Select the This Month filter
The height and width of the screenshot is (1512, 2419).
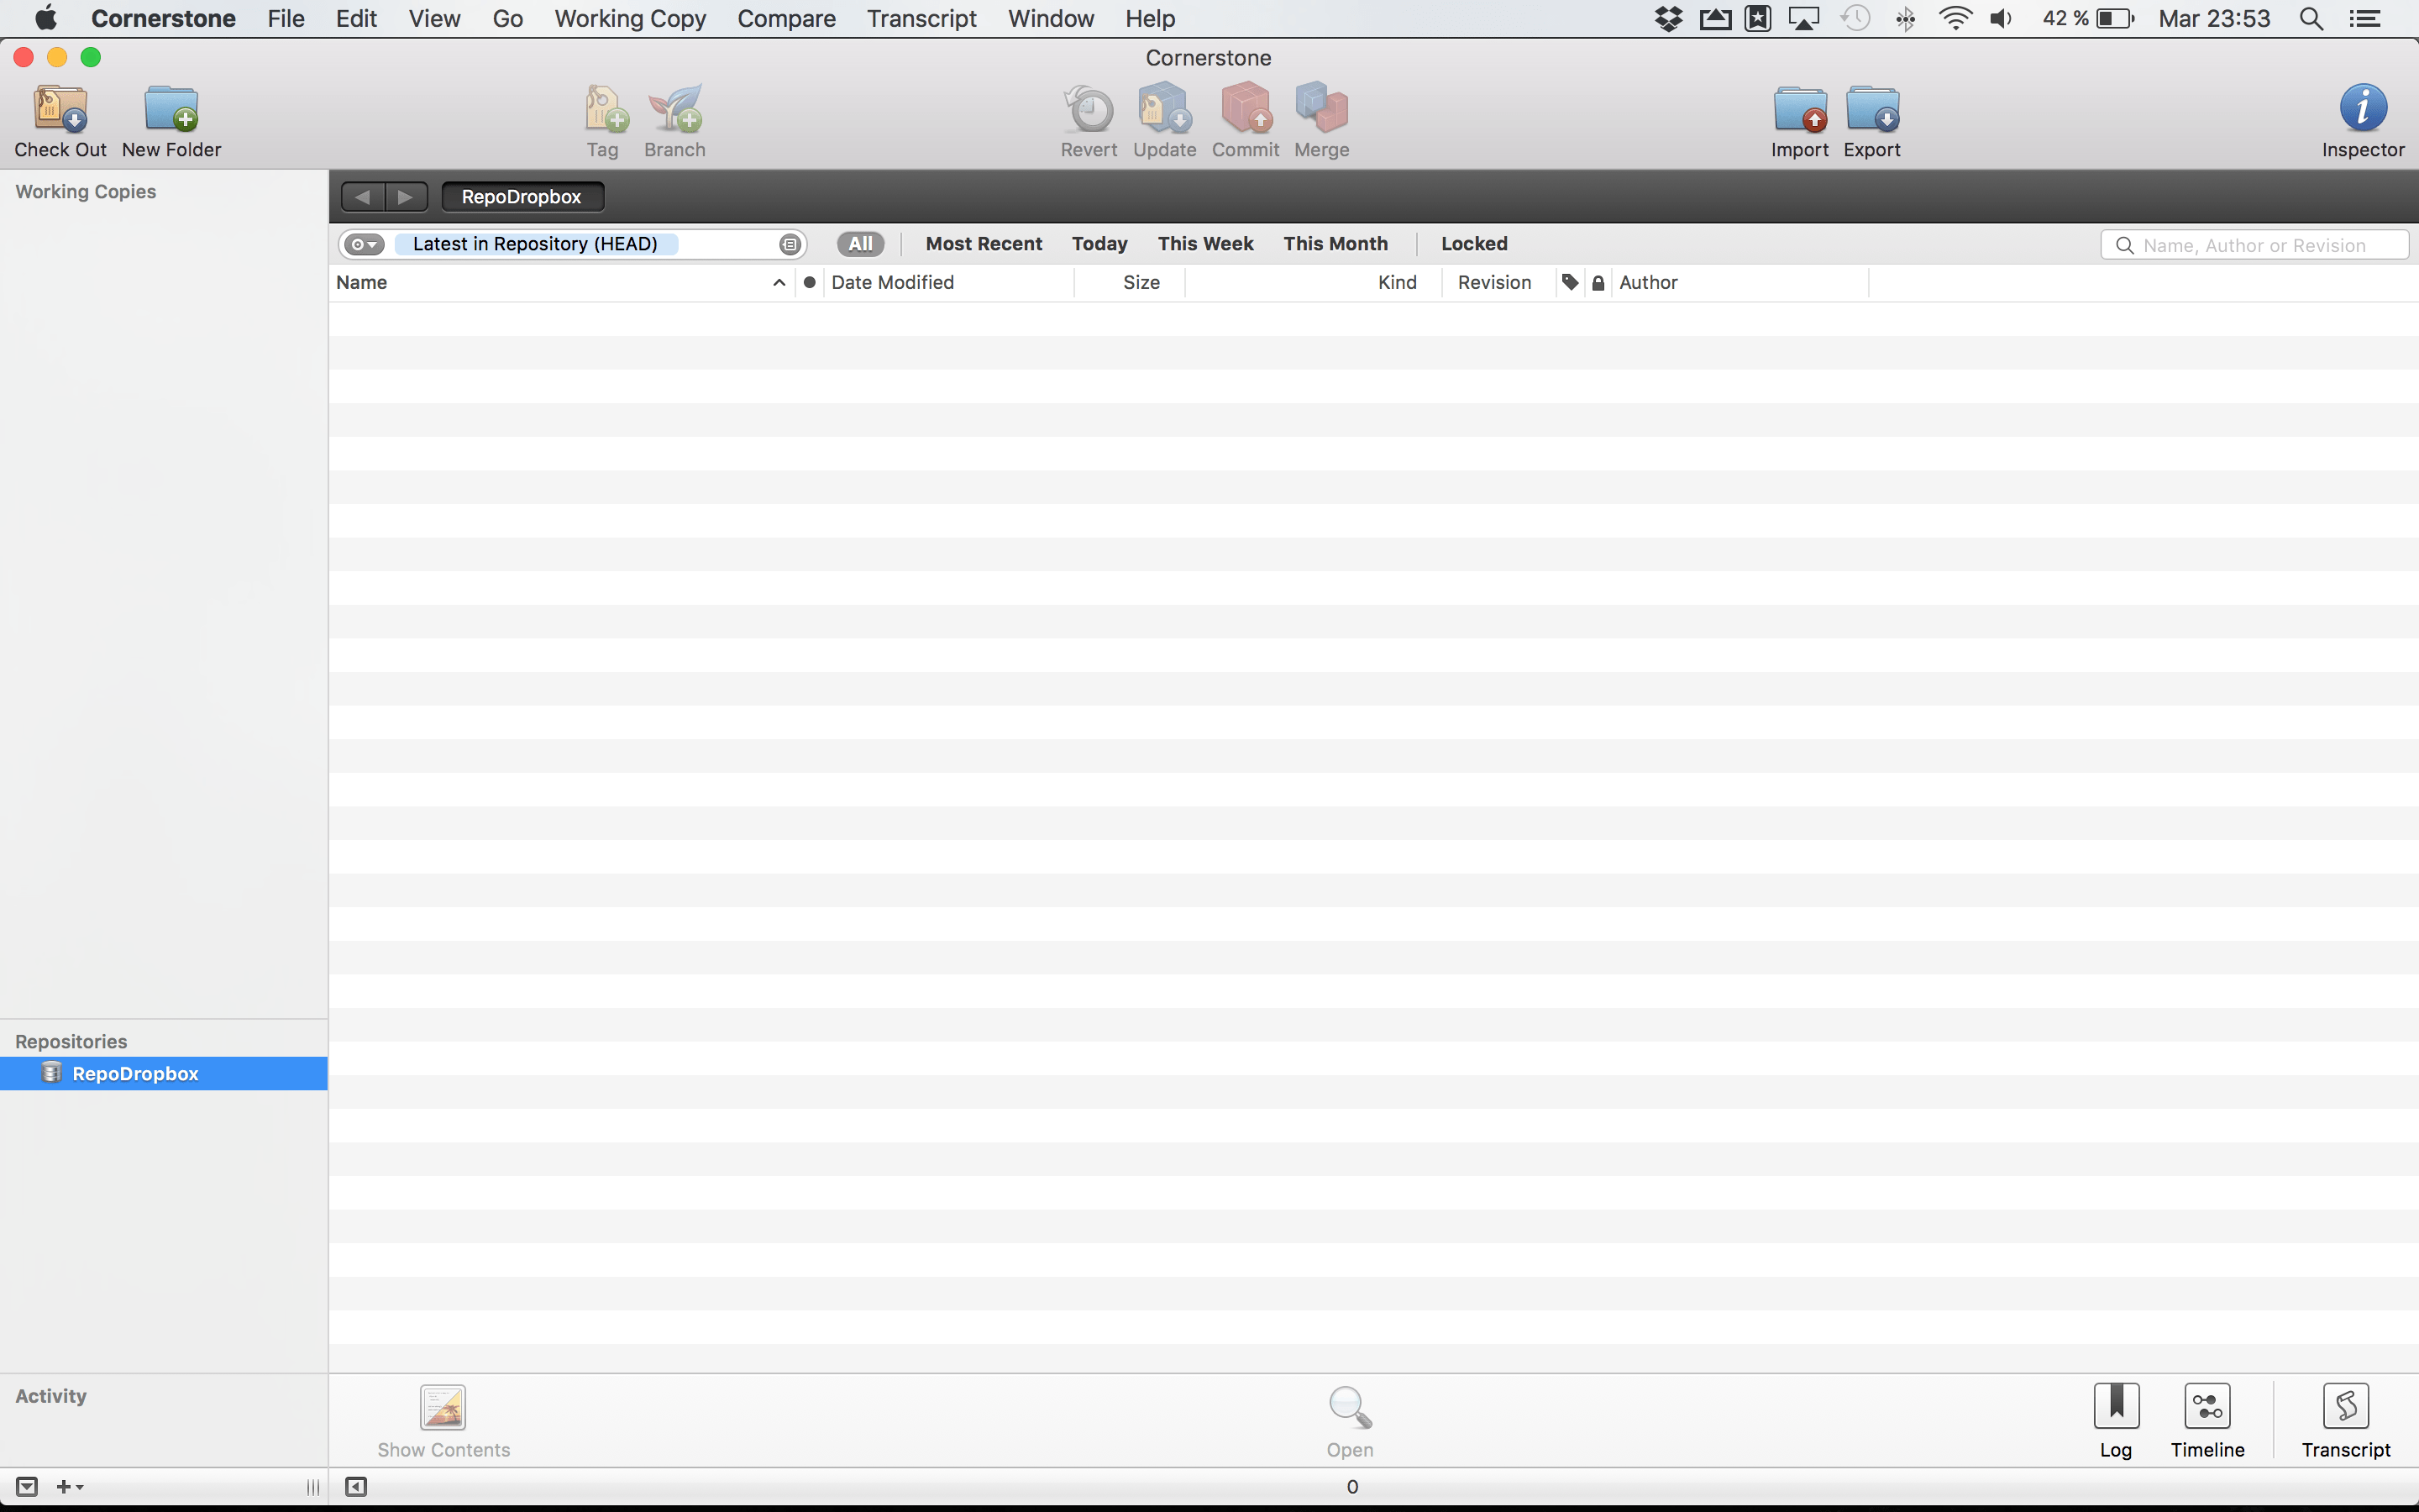[x=1335, y=244]
